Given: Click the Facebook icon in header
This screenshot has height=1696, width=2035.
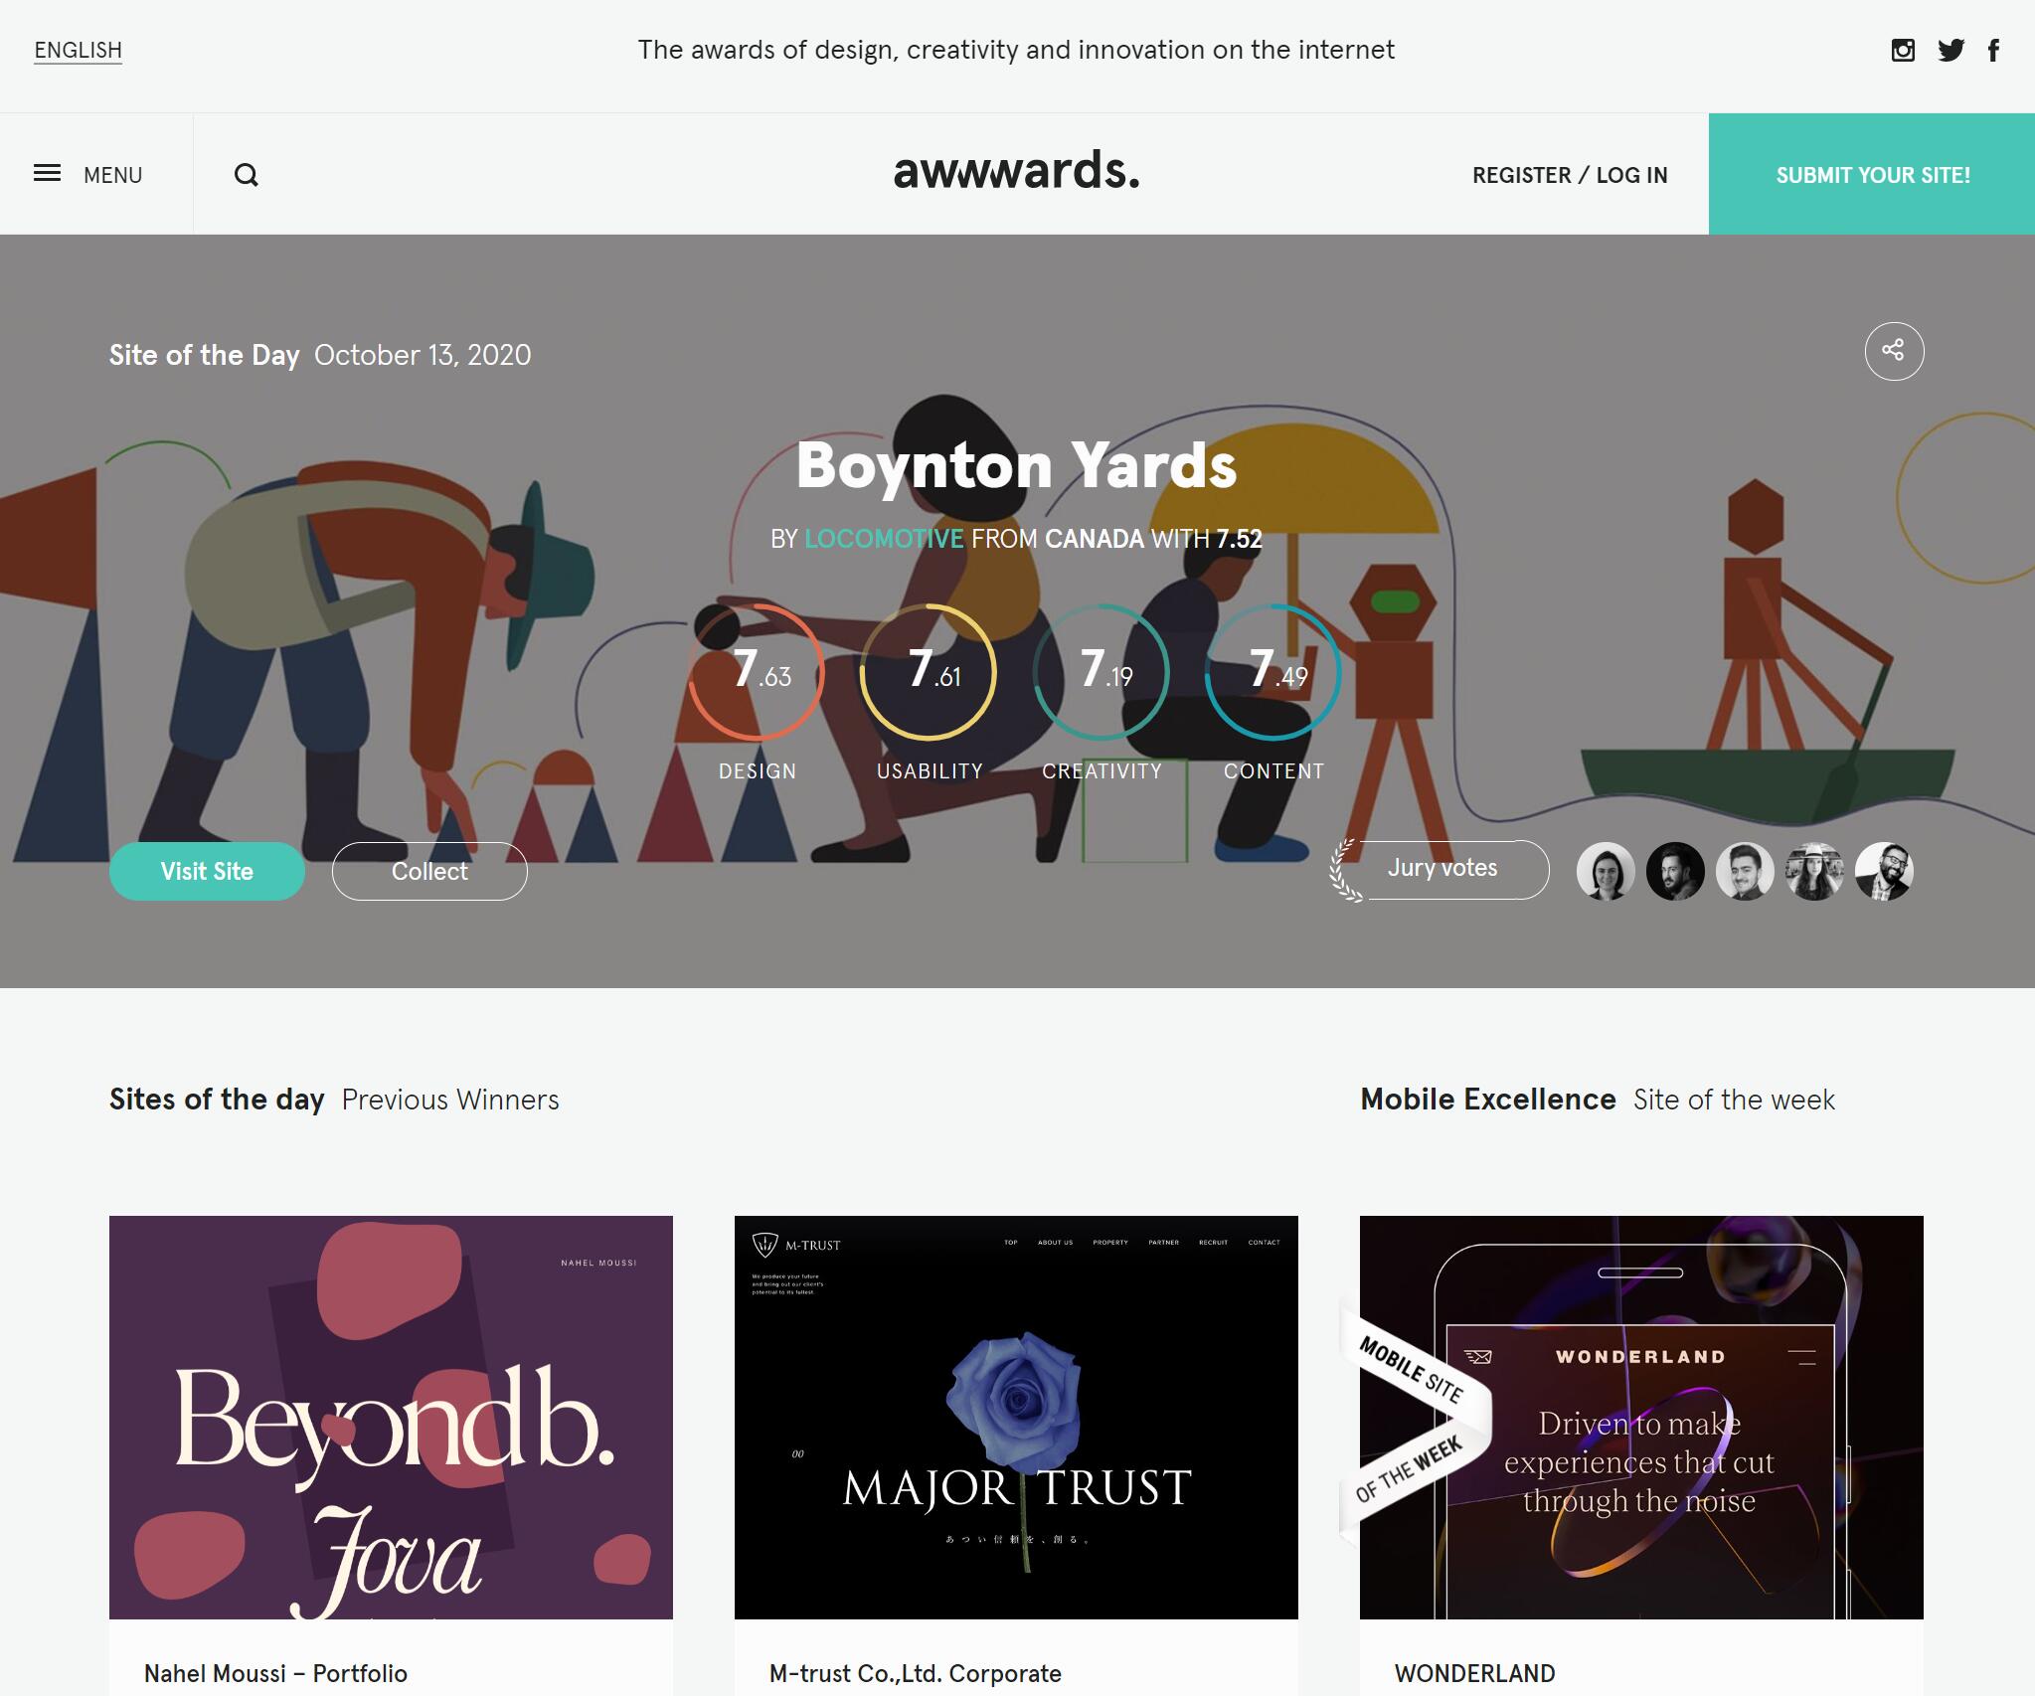Looking at the screenshot, I should click(x=1996, y=49).
